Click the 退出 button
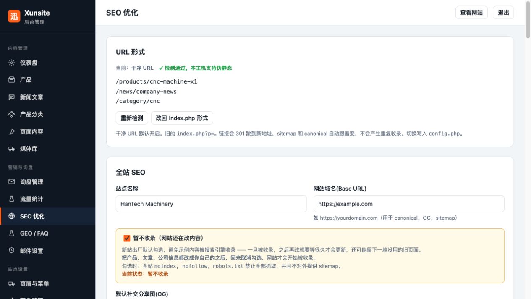 [x=503, y=13]
